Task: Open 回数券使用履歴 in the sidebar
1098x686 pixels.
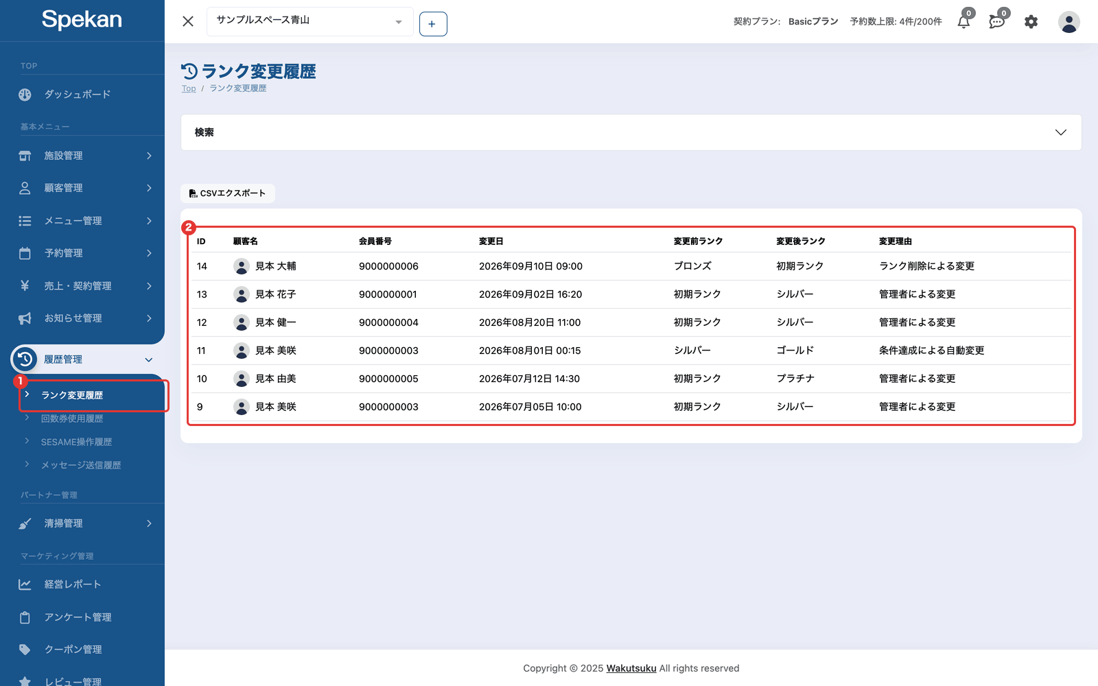Action: tap(72, 418)
